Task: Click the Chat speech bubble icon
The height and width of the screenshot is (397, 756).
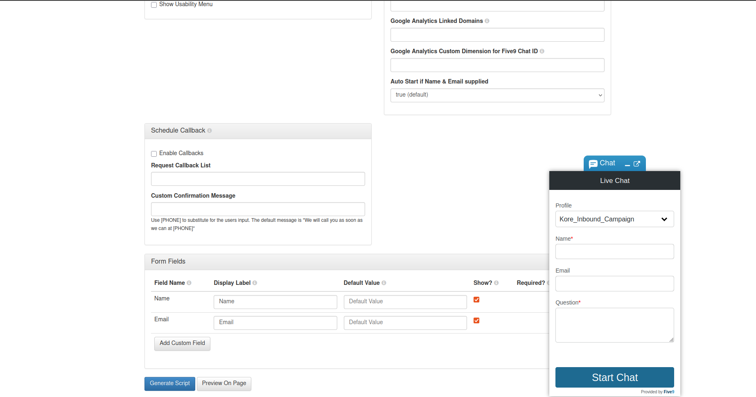Action: pyautogui.click(x=593, y=164)
